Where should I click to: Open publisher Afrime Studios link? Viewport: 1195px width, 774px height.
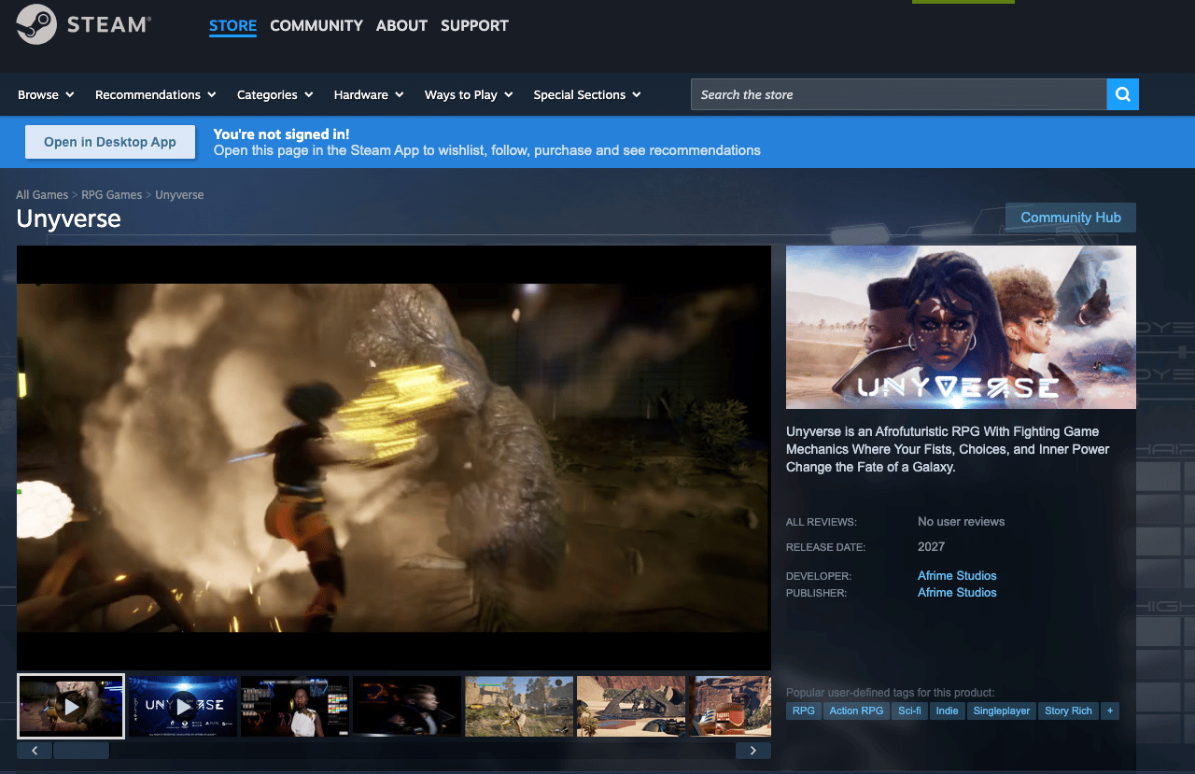(957, 592)
